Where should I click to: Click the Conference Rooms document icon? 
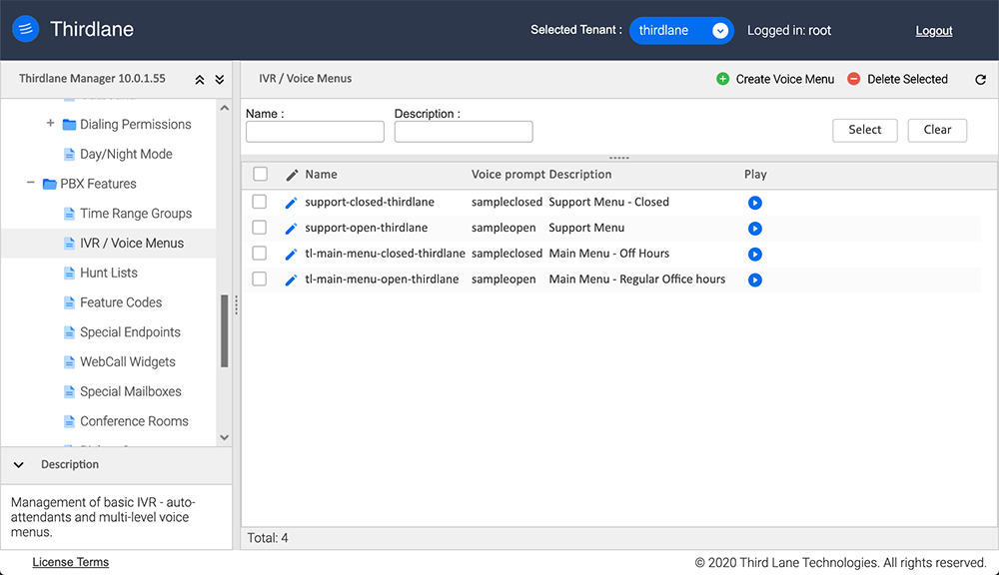[x=70, y=421]
